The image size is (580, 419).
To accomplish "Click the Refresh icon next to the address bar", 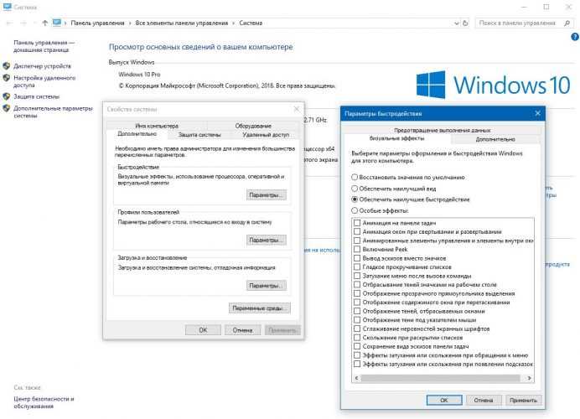I will point(466,23).
